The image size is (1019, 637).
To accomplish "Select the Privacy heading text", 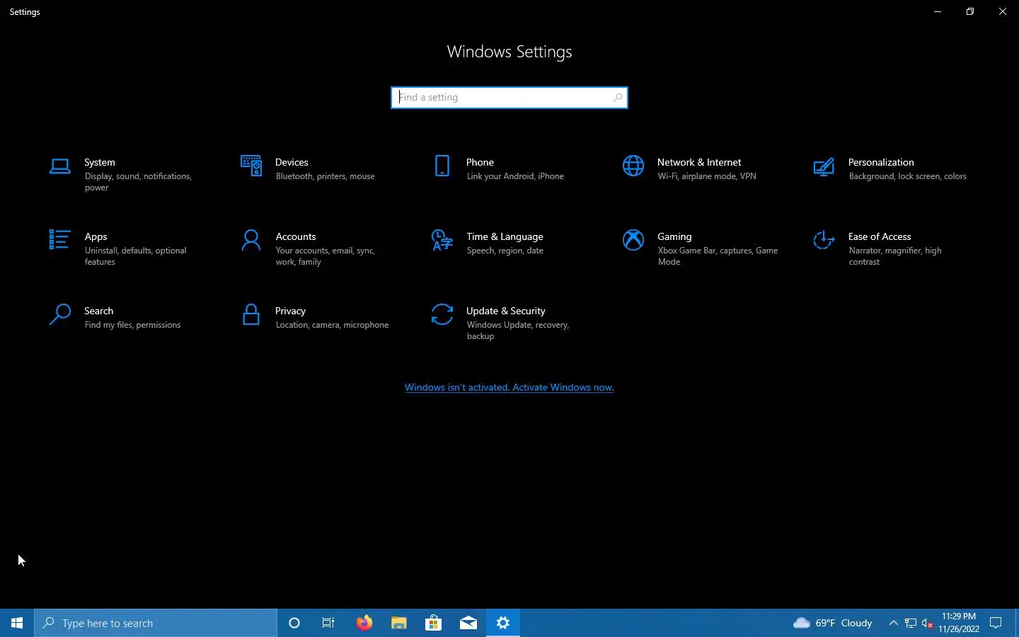I will pos(290,311).
